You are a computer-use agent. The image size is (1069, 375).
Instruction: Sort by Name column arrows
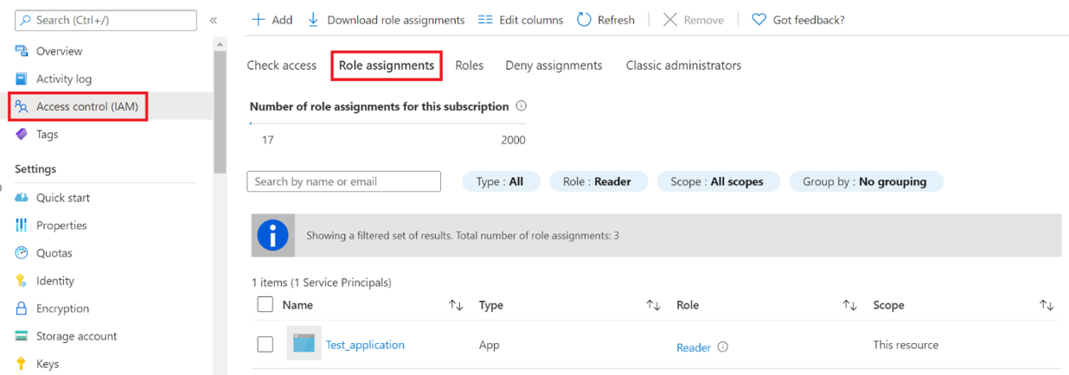pos(456,305)
